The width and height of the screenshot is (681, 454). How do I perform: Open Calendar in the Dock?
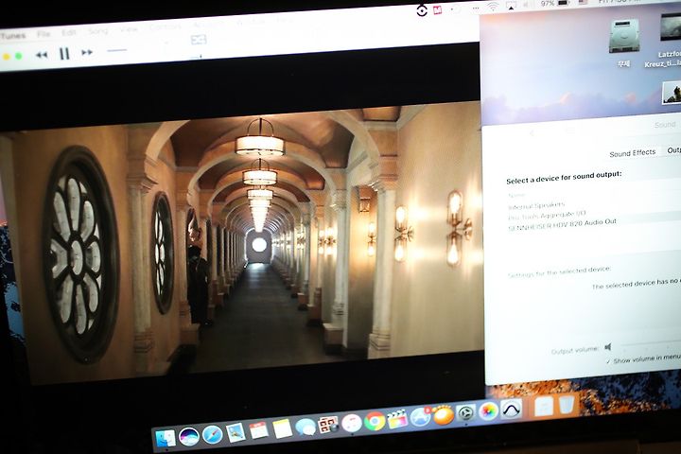pyautogui.click(x=259, y=430)
